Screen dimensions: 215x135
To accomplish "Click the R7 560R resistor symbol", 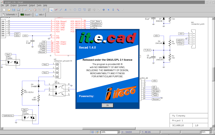I will (39, 98).
